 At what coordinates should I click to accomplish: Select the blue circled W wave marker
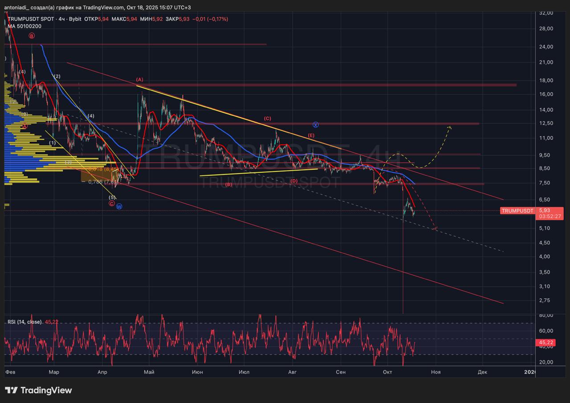(x=119, y=206)
